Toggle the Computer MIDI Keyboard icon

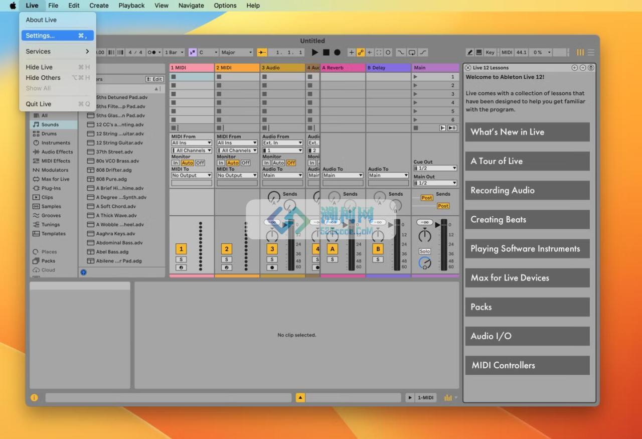[x=479, y=52]
